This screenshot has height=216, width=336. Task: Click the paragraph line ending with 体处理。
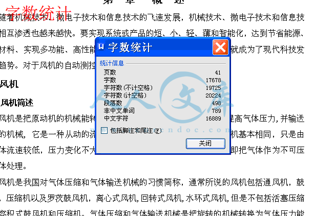tap(13, 166)
